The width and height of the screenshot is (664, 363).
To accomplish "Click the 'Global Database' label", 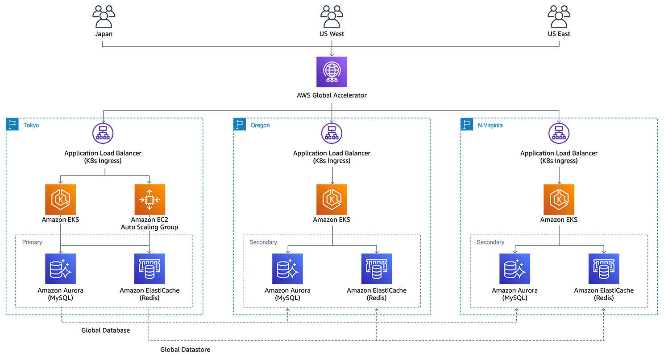I will point(106,330).
